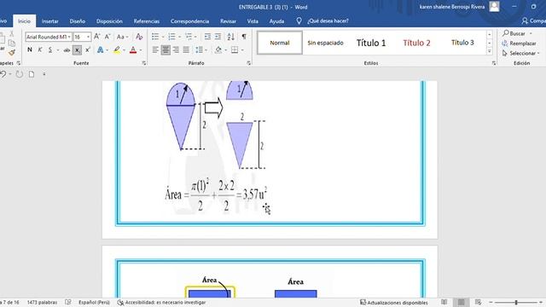The image size is (546, 307).
Task: Customize quick access toolbar dropdown
Action: click(x=44, y=74)
